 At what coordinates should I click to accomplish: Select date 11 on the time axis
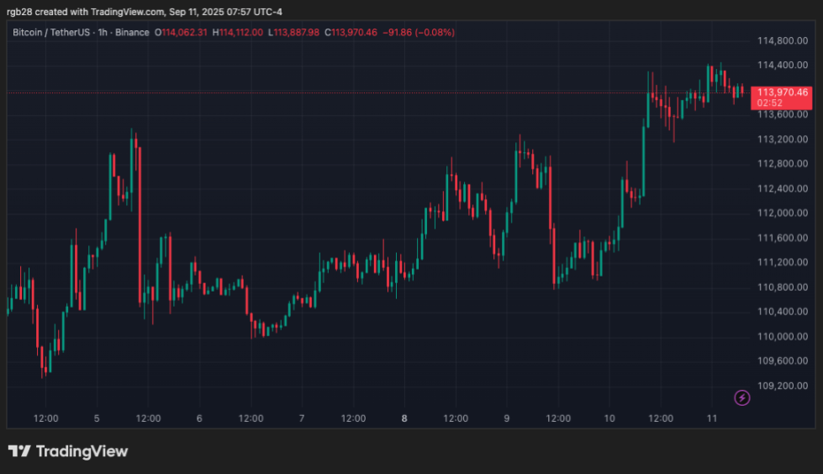[x=711, y=418]
